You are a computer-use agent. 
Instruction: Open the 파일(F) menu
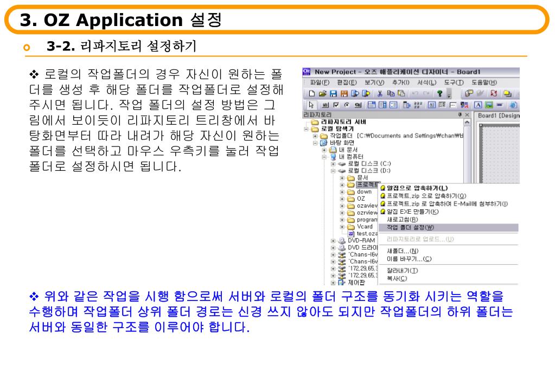tap(319, 82)
